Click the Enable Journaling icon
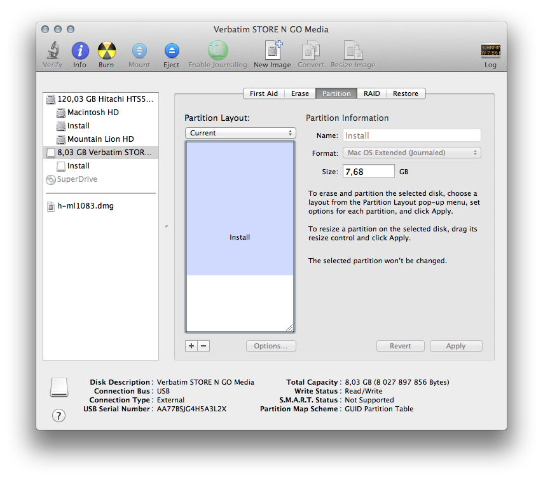543x480 pixels. pos(218,51)
